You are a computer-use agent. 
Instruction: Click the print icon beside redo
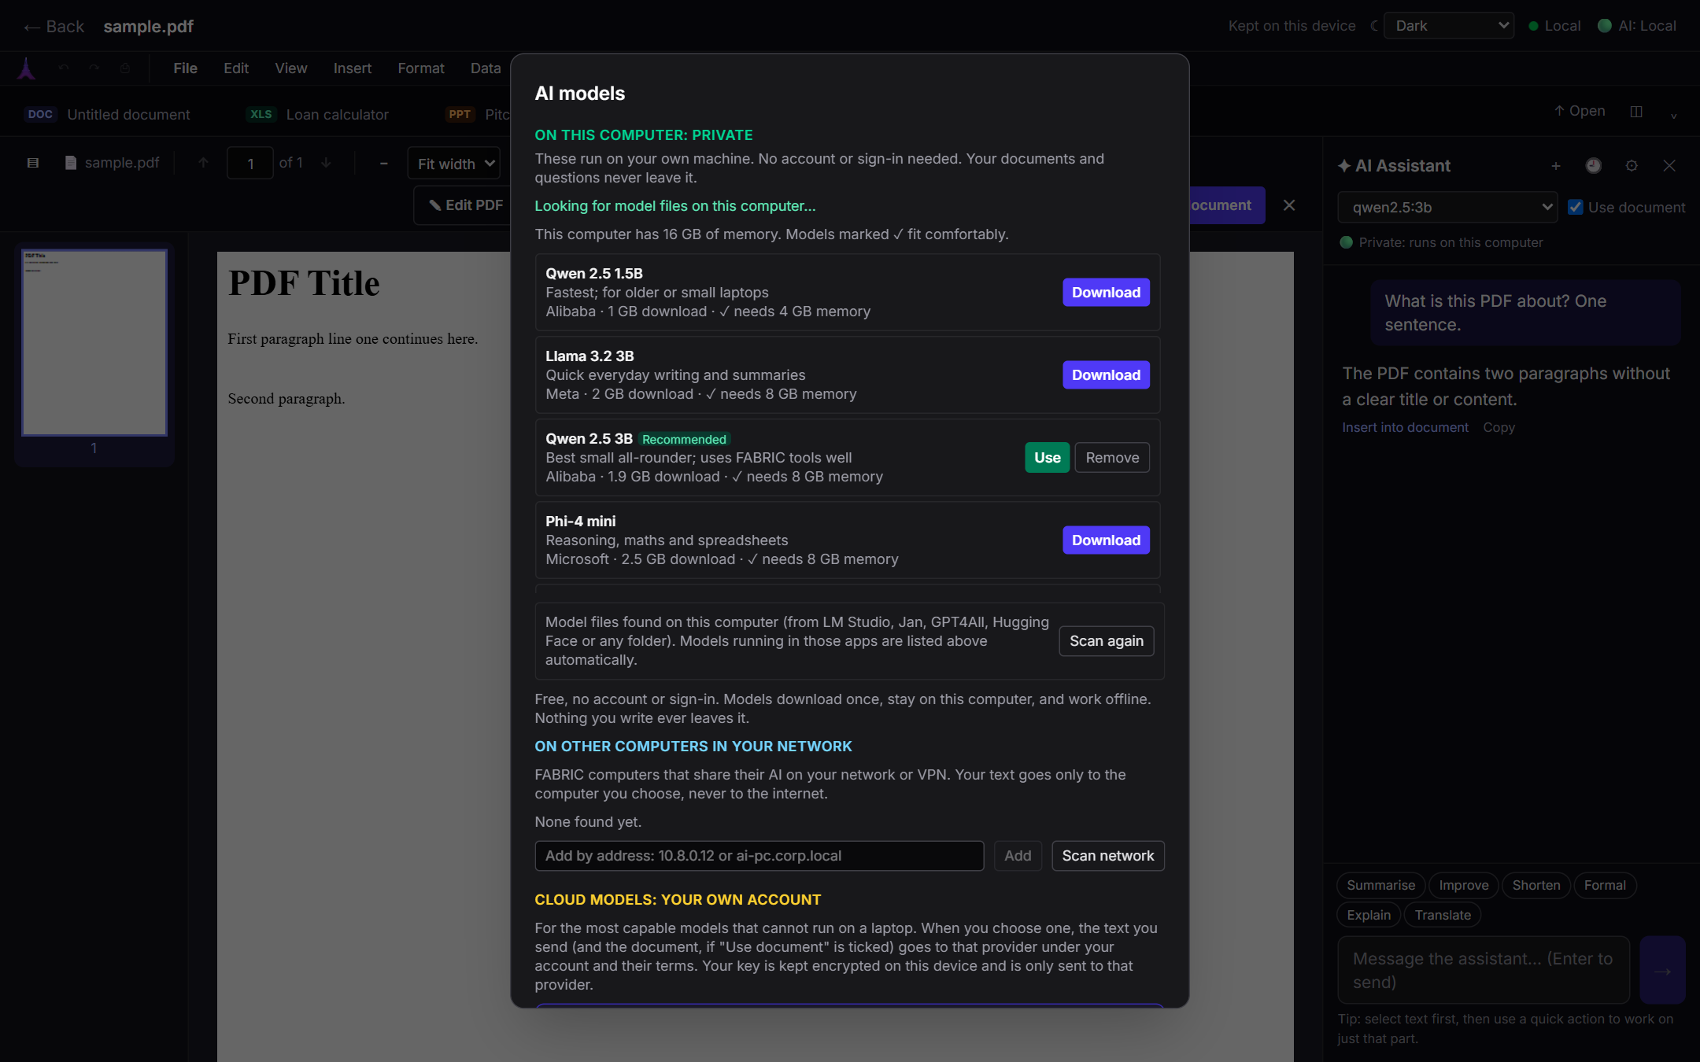point(125,68)
